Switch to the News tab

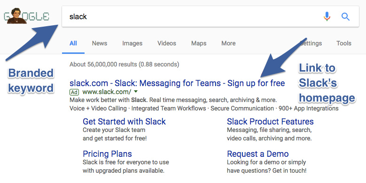click(100, 43)
